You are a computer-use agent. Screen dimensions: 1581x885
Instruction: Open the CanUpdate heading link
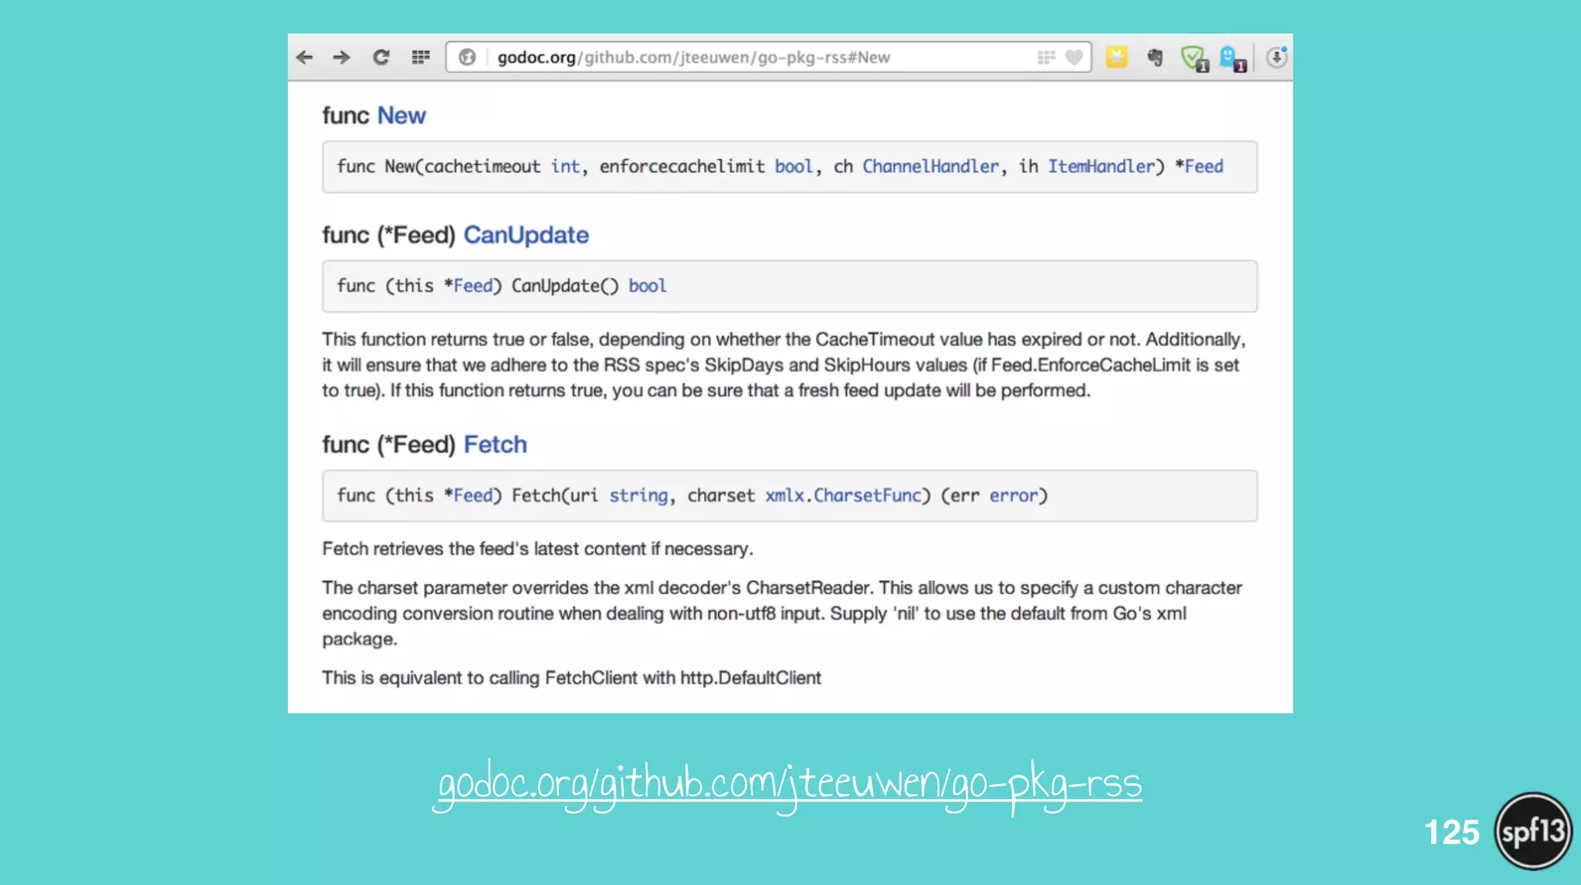pos(526,235)
